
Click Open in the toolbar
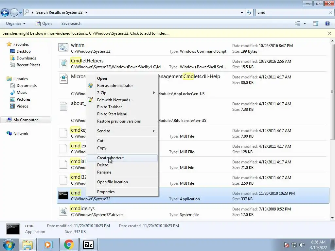(44, 24)
